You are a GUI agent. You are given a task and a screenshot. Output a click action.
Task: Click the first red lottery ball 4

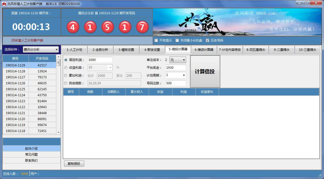(73, 27)
